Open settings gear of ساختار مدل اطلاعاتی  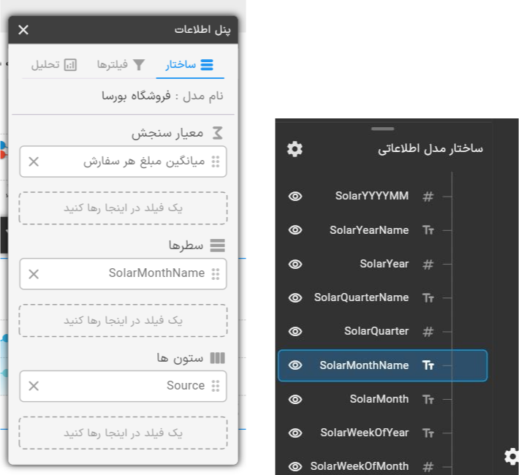295,149
